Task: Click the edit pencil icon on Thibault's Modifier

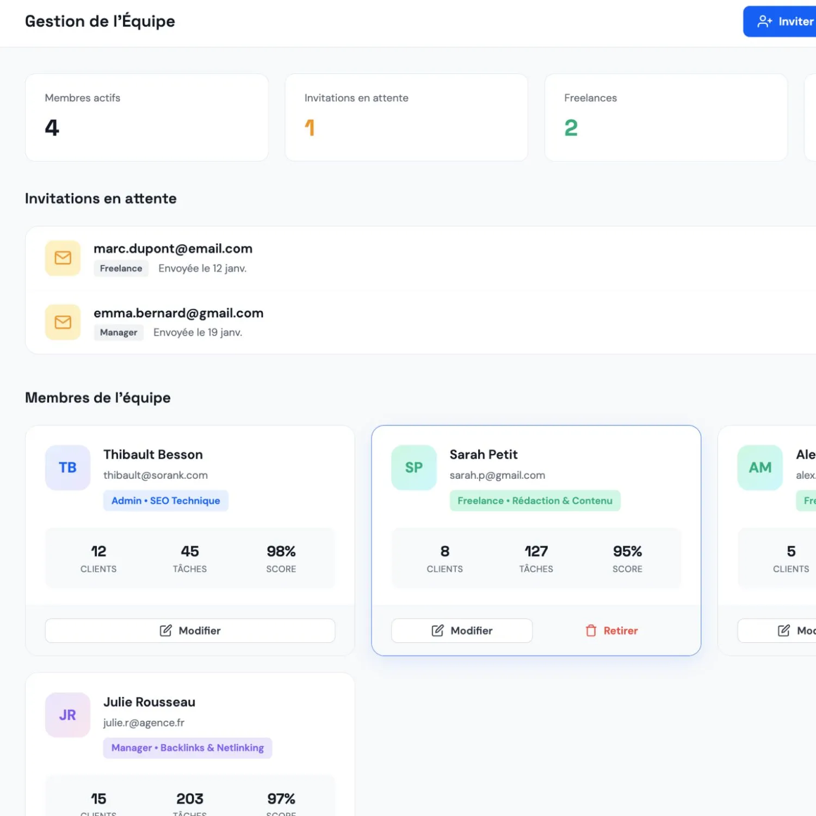Action: point(166,630)
